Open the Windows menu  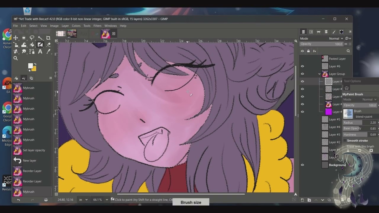(x=110, y=26)
